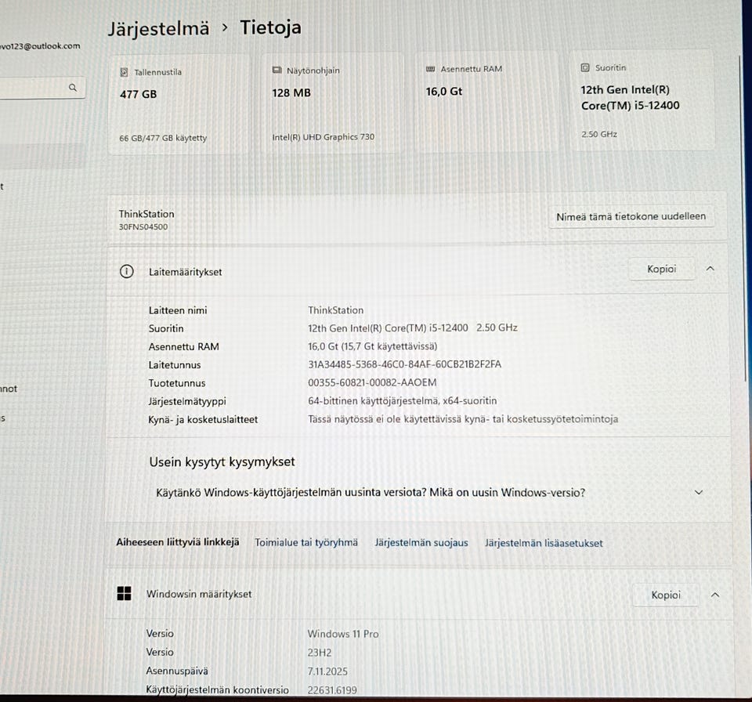Click the Kynä- ja kosketuslaitteet label
This screenshot has width=752, height=702.
pyautogui.click(x=203, y=419)
